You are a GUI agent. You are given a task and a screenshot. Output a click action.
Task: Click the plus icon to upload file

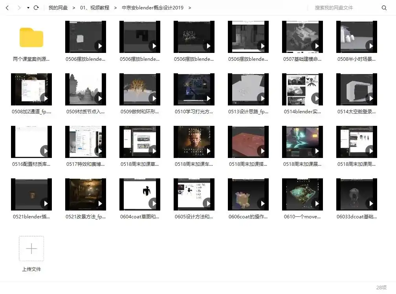coord(31,249)
